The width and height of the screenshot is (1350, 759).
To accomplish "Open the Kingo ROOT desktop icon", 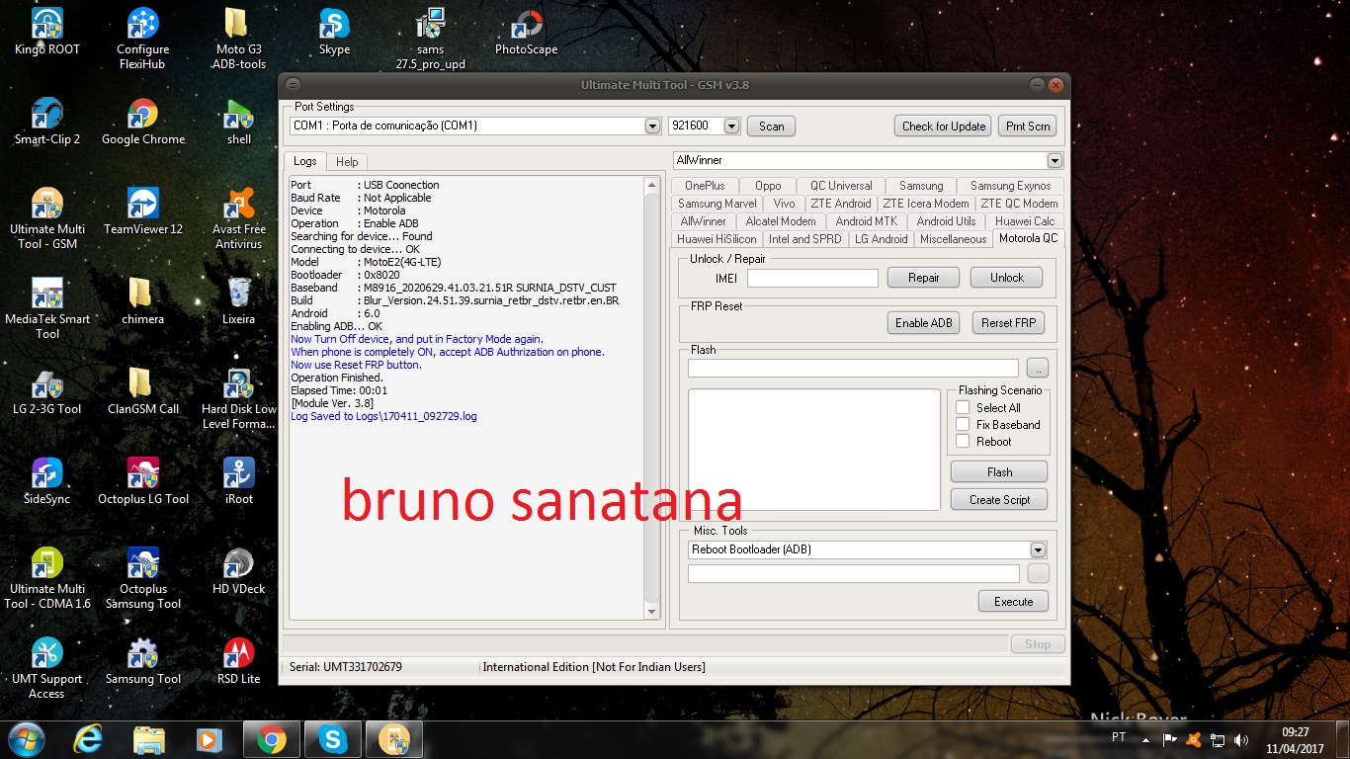I will click(46, 32).
